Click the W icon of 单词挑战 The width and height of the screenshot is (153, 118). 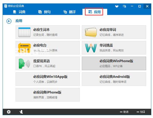coord(91,48)
